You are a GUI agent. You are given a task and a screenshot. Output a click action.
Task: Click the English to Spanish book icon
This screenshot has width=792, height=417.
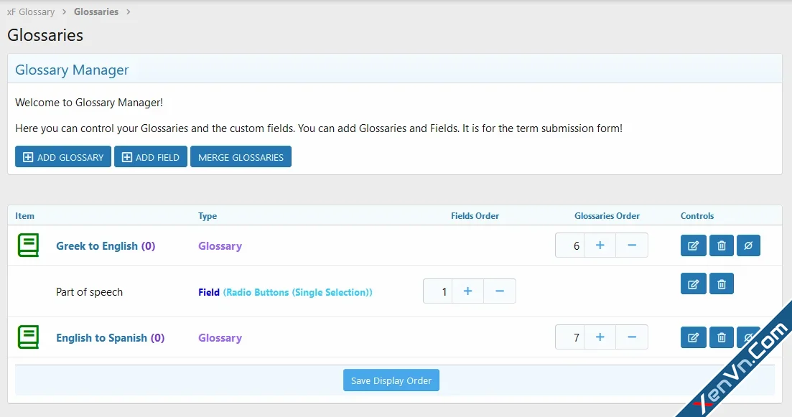point(28,337)
